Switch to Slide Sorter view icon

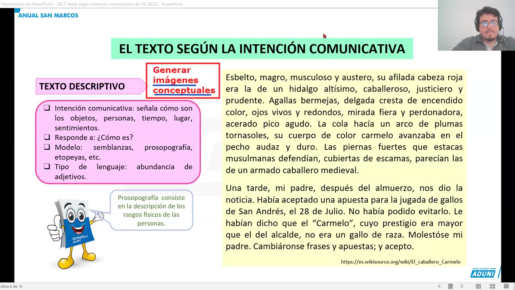(492, 286)
